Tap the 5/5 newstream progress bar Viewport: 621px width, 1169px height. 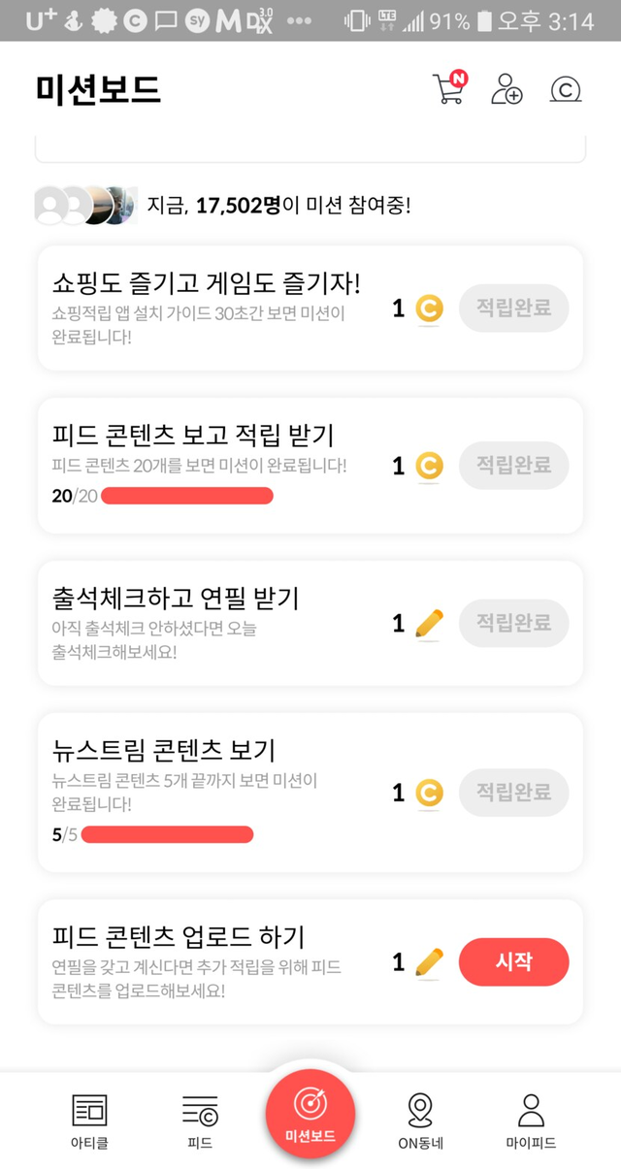click(x=167, y=834)
